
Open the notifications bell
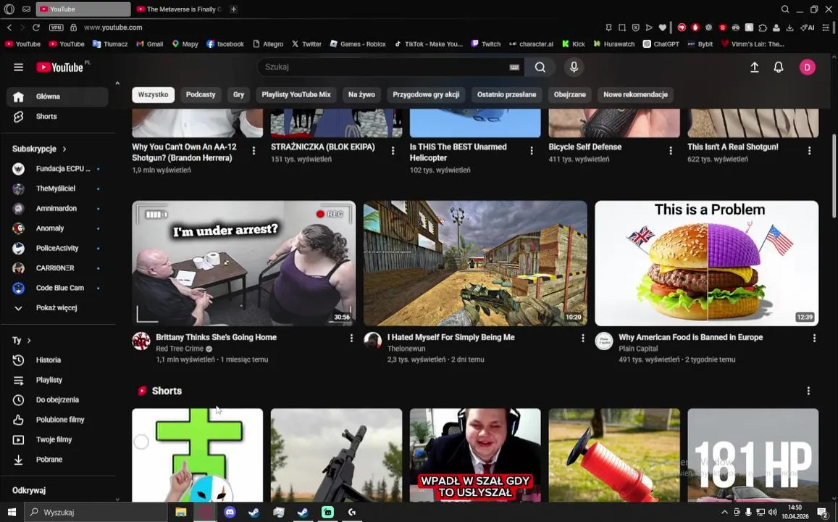(778, 67)
